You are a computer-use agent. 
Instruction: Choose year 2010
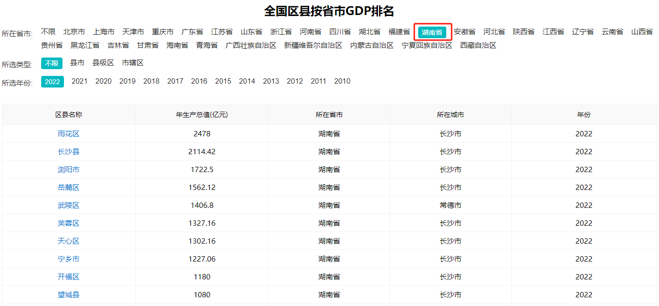[342, 81]
